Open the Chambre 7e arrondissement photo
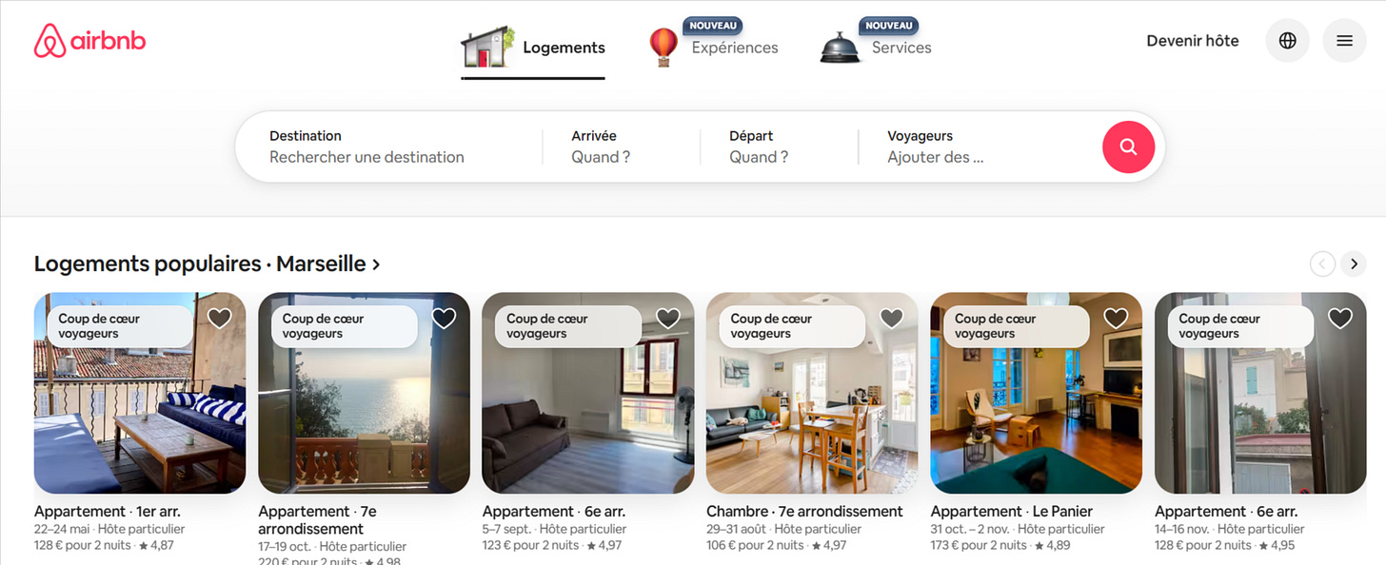 click(x=812, y=393)
